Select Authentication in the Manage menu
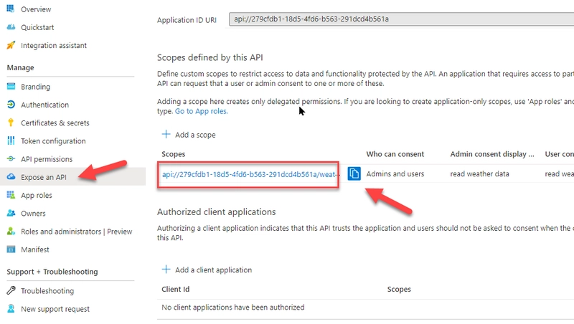Screen dimensions: 574x324 [44, 105]
